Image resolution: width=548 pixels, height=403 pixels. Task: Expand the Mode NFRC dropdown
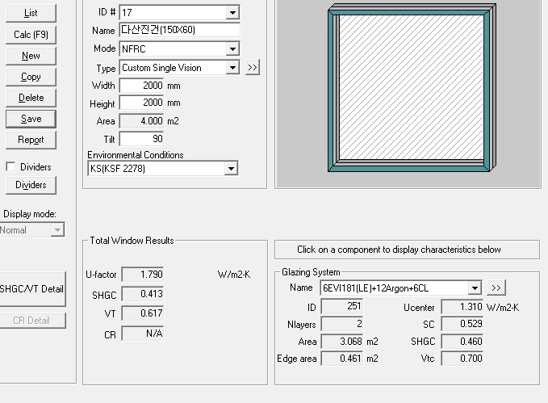point(232,49)
